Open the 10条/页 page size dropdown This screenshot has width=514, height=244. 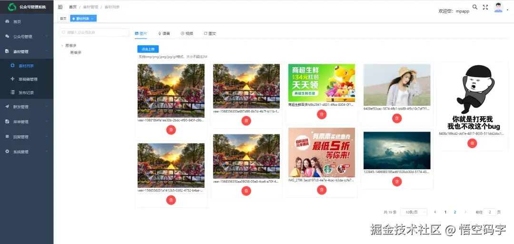414,212
